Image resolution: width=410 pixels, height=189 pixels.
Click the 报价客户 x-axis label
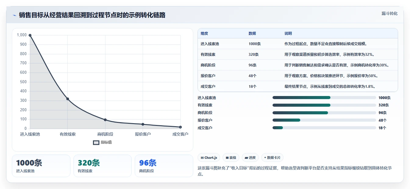[x=143, y=134]
